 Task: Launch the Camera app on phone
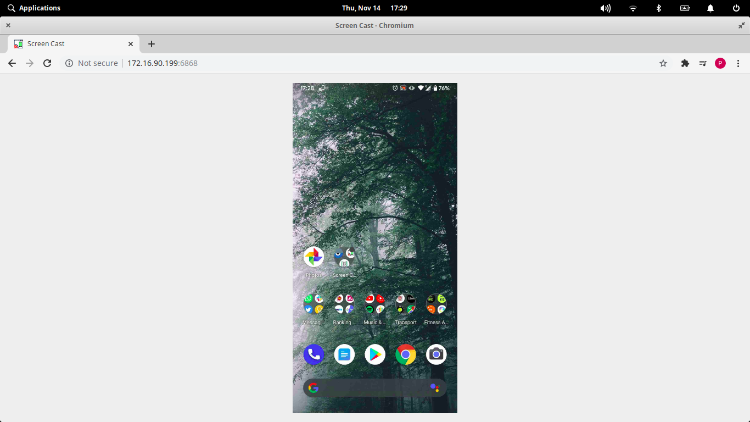[x=436, y=354]
